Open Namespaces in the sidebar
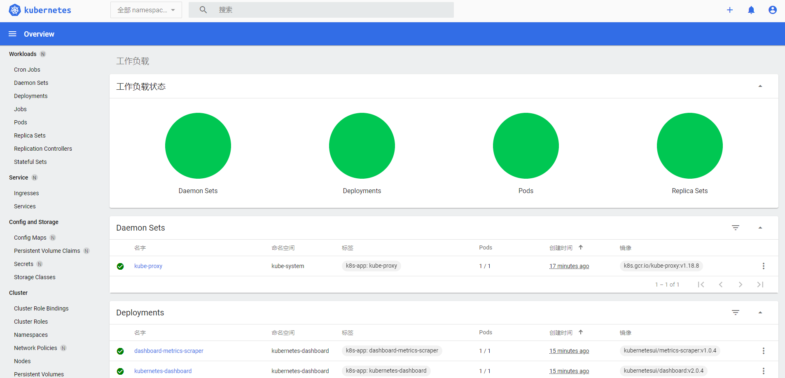Viewport: 785px width, 378px height. [31, 335]
